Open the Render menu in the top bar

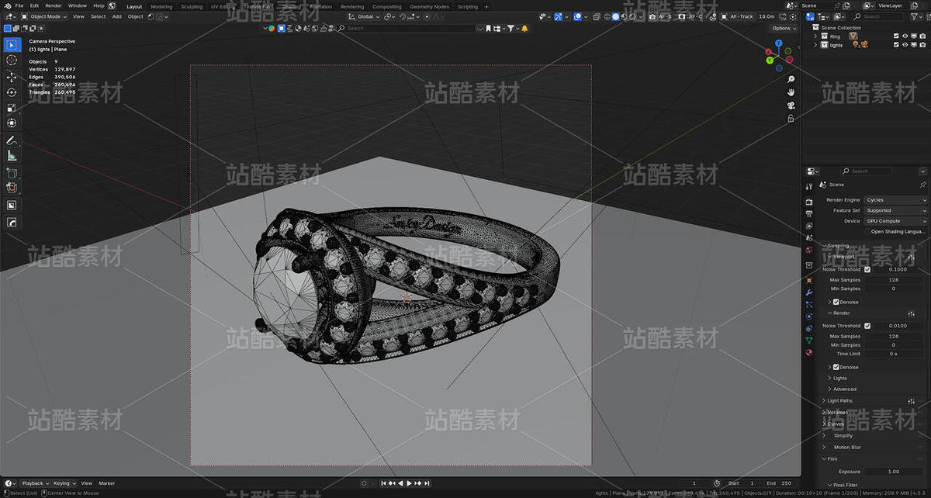click(53, 5)
